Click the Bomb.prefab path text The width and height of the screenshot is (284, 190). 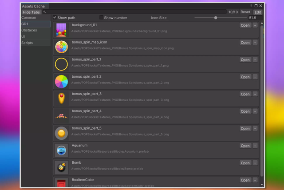pyautogui.click(x=107, y=169)
